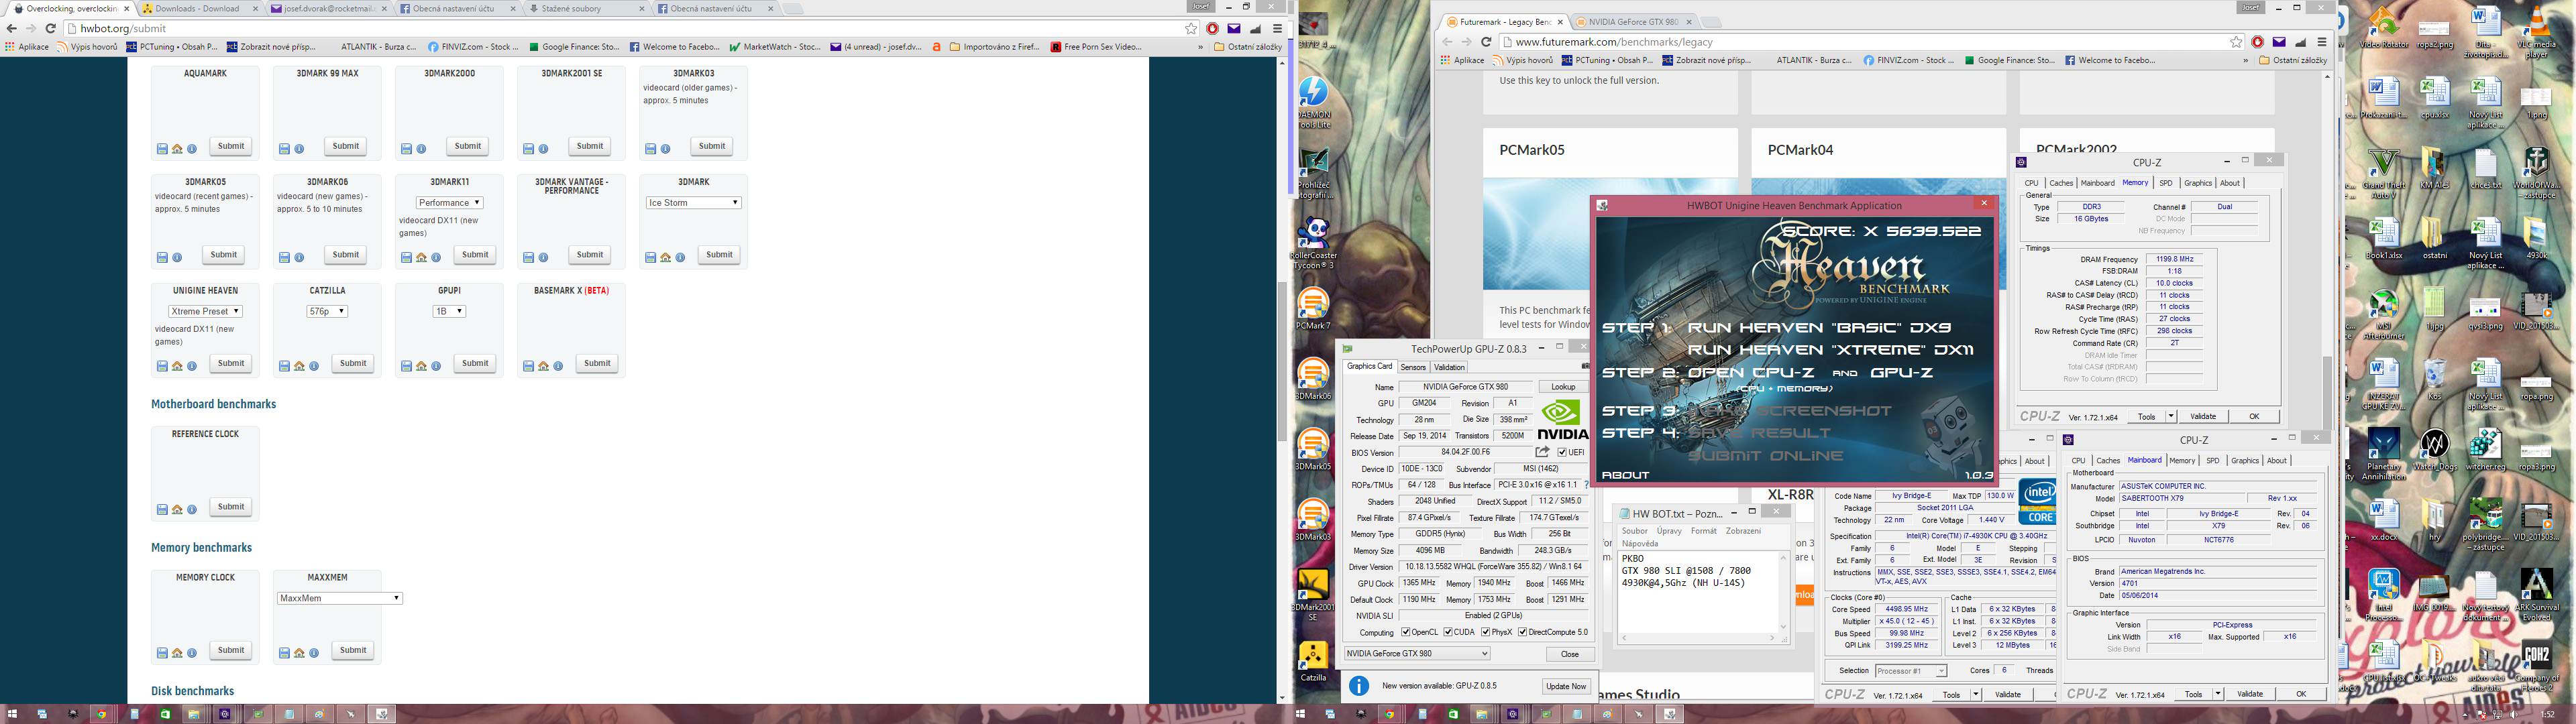Toggle DirectCompute 5.0 checkbox in GPU-Z
Viewport: 2576px width, 724px height.
tap(1522, 632)
